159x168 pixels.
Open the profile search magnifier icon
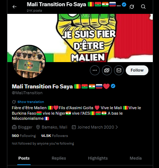coord(143,7)
